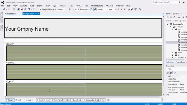Open the FILE menu
Screen dimensions: 187x105
3,6
